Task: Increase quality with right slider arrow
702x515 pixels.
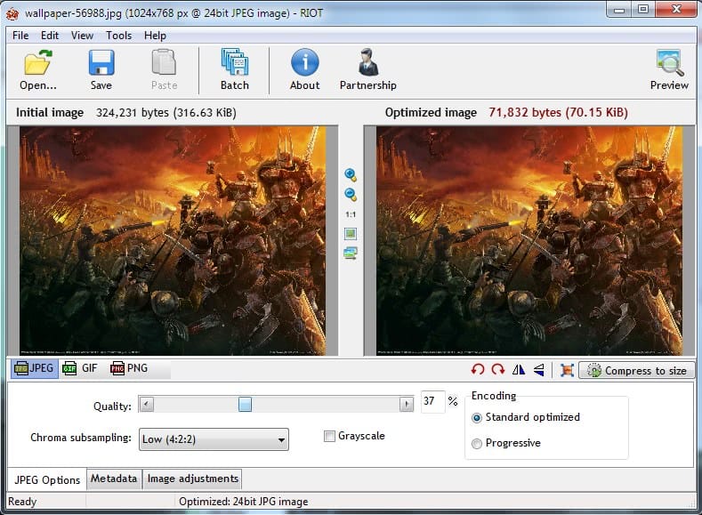Action: click(x=406, y=405)
